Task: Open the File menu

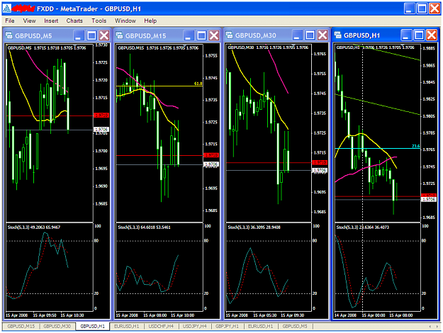Action: tap(10, 21)
